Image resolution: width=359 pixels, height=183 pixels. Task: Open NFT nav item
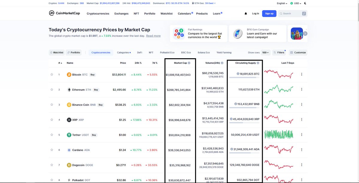[136, 13]
